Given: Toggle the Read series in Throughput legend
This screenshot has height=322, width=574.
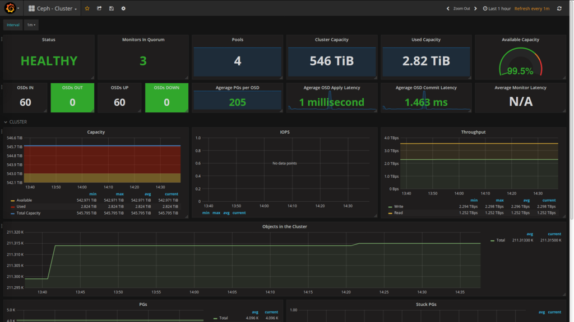Looking at the screenshot, I should point(398,213).
